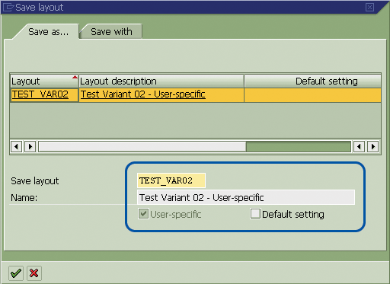The image size is (390, 284).
Task: Click the right-pointing arrow of left scroll pair
Action: coord(30,146)
